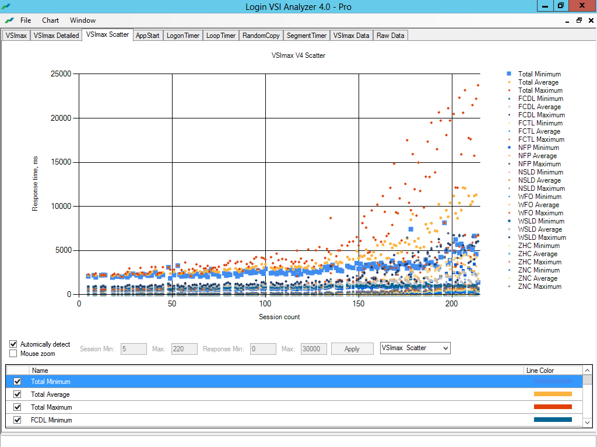Restore the inner chart window from the menu bar
The image size is (597, 447).
tap(579, 20)
